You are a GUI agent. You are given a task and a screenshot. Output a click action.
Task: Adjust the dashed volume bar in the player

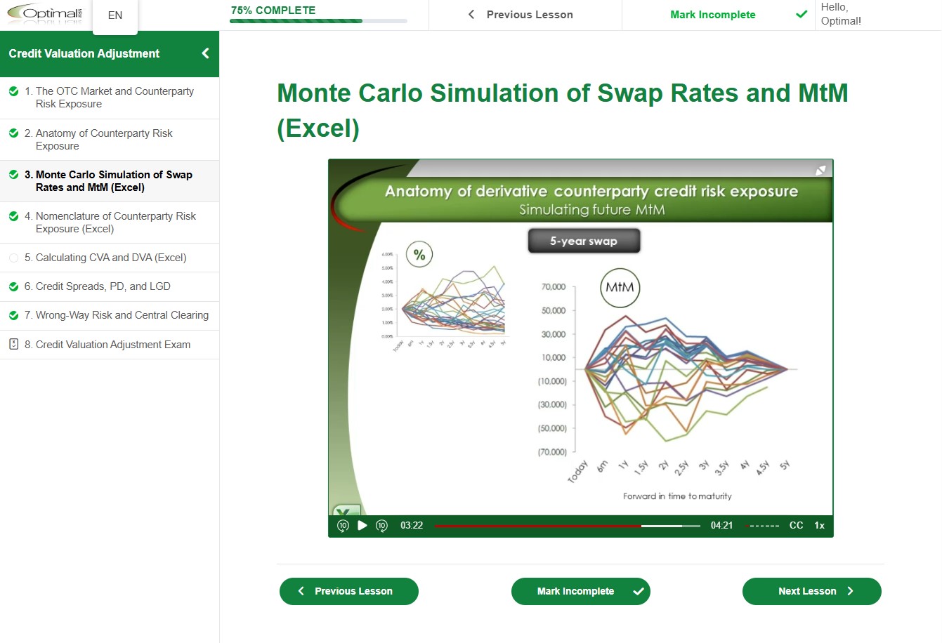coord(761,526)
